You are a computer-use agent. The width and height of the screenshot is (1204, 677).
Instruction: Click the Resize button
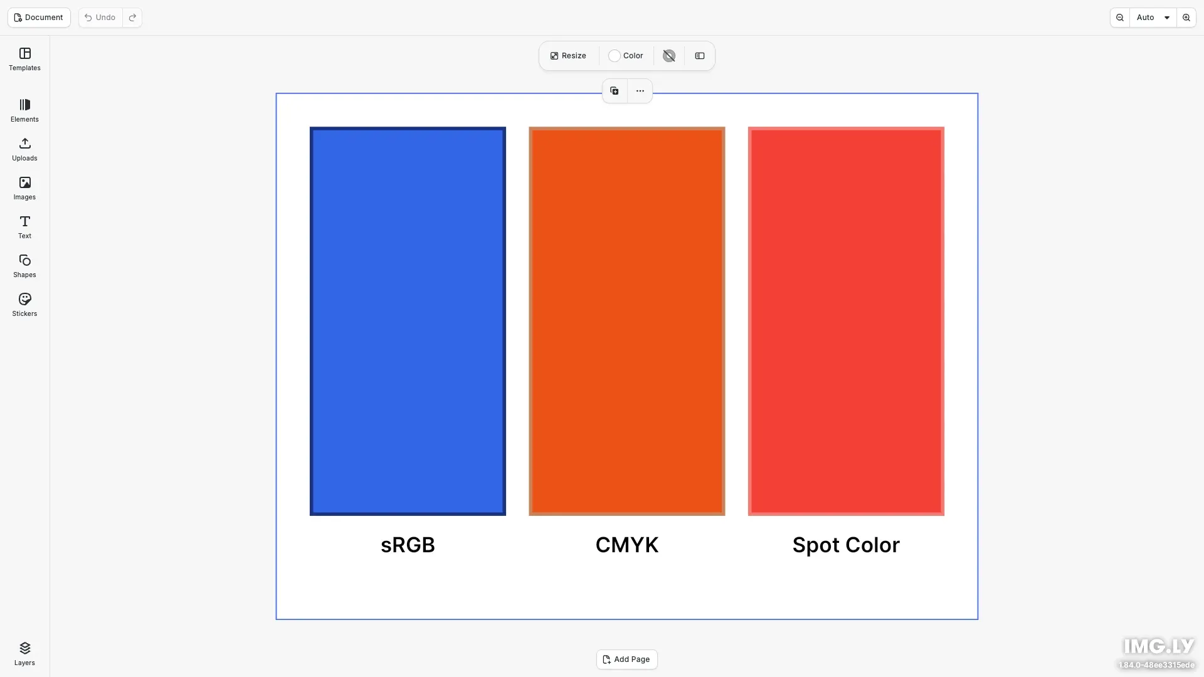click(568, 56)
